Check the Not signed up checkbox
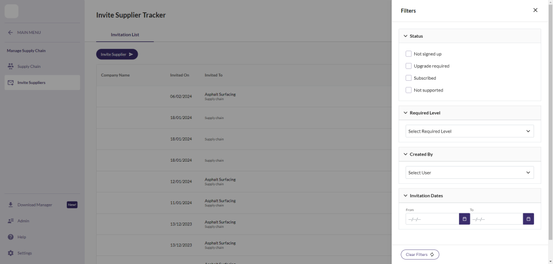 click(x=409, y=54)
